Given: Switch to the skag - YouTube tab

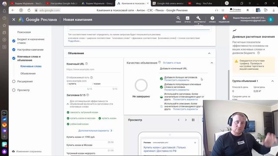Looking at the screenshot, I should tap(204, 3).
